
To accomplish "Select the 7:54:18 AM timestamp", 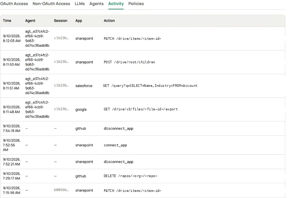I will tap(12, 129).
